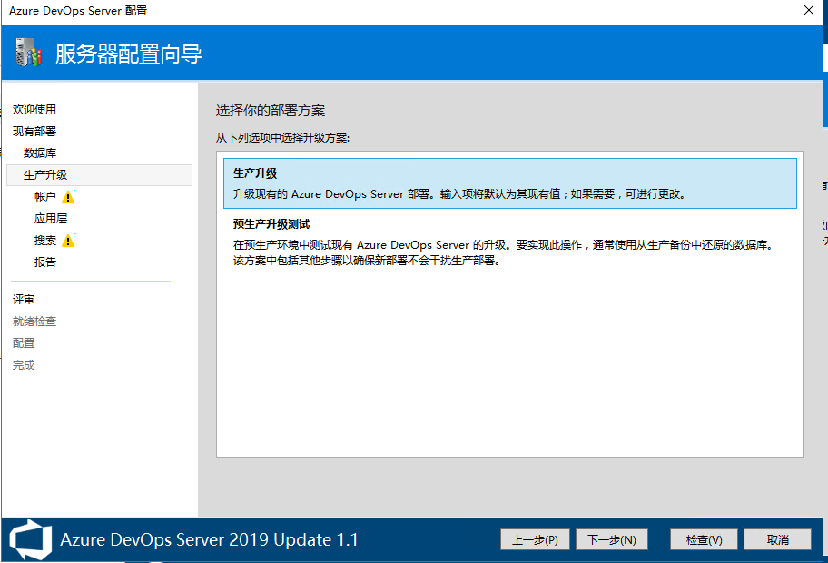Open the 数据库 page in sidebar
The height and width of the screenshot is (563, 828).
click(40, 153)
